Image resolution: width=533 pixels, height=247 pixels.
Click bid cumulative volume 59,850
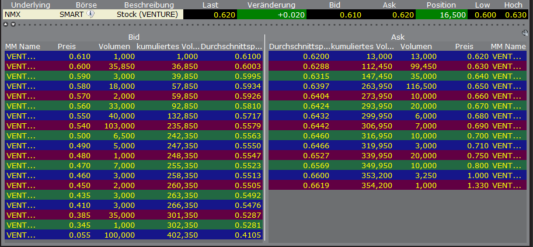(x=184, y=96)
